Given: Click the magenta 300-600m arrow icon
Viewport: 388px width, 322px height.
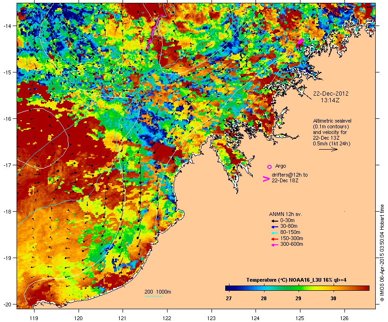Looking at the screenshot, I should 275,245.
